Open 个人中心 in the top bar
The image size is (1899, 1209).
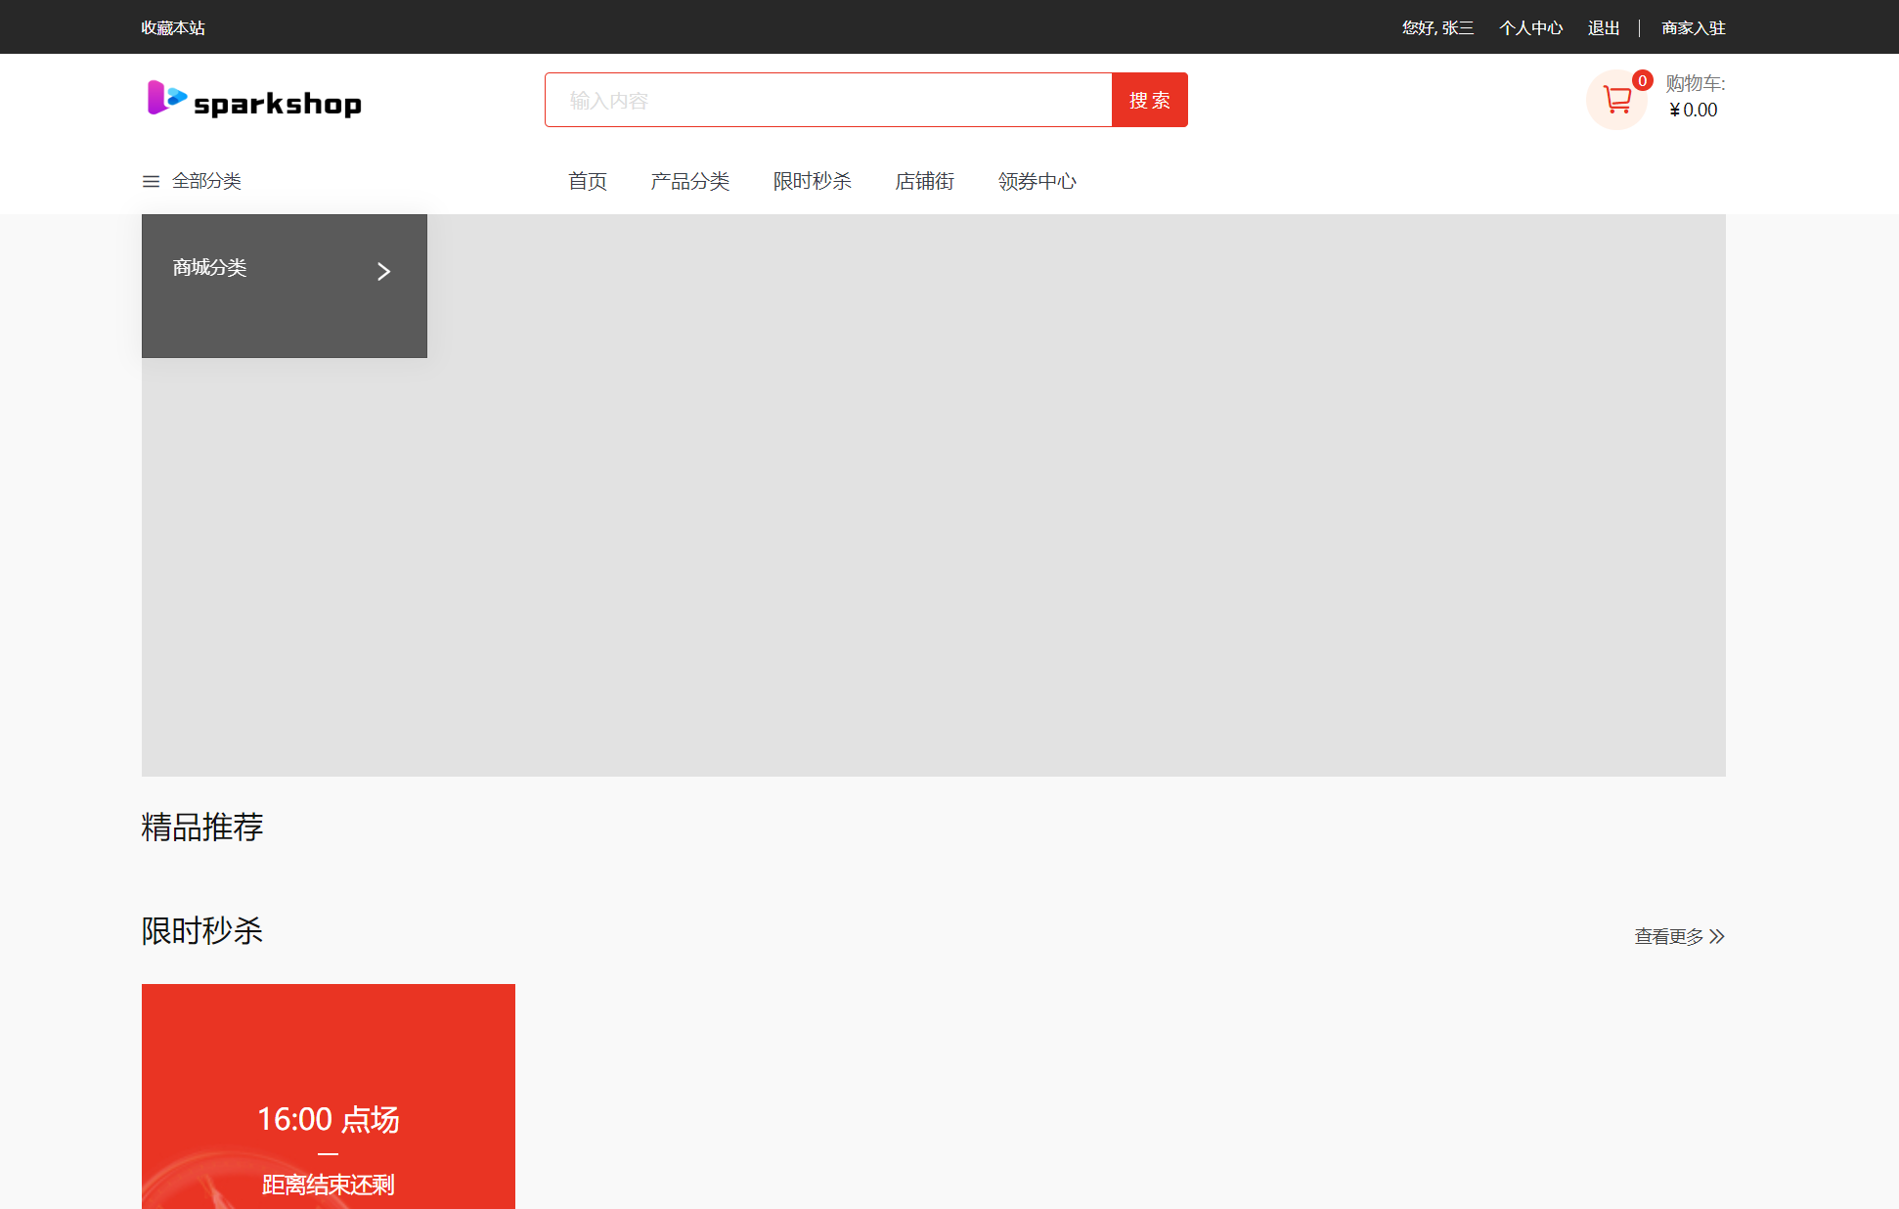pyautogui.click(x=1531, y=27)
